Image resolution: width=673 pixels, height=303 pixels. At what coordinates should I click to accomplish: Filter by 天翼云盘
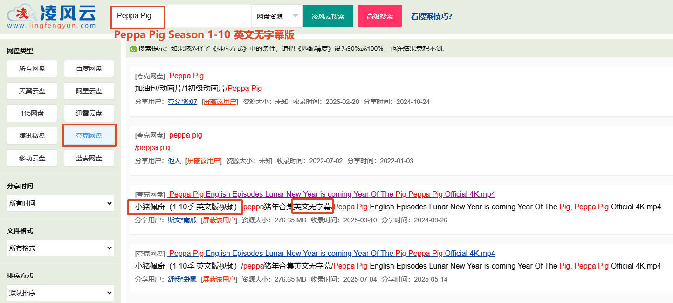[32, 91]
